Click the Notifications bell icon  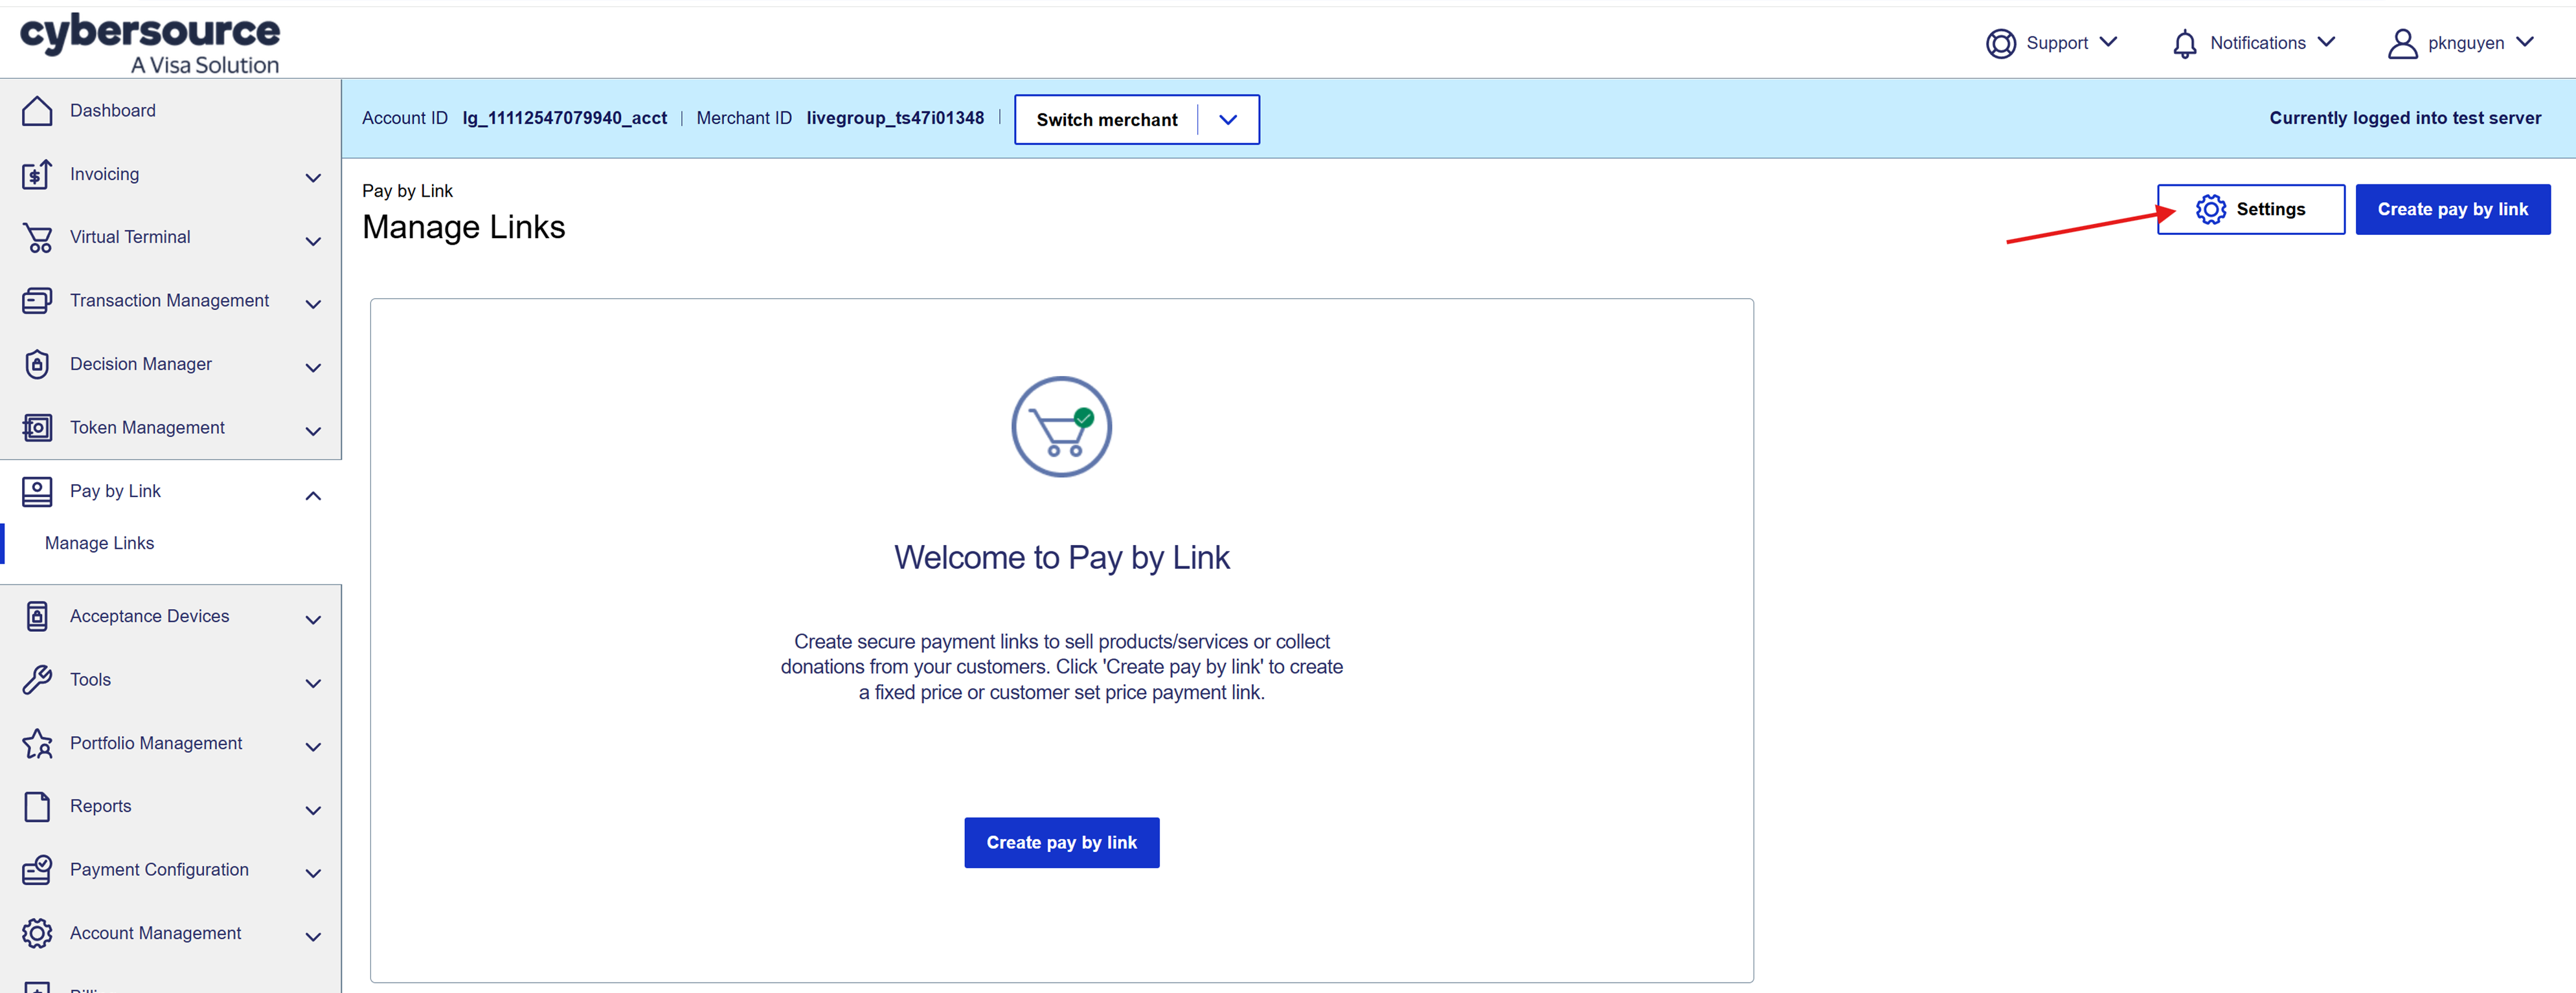[x=2184, y=44]
